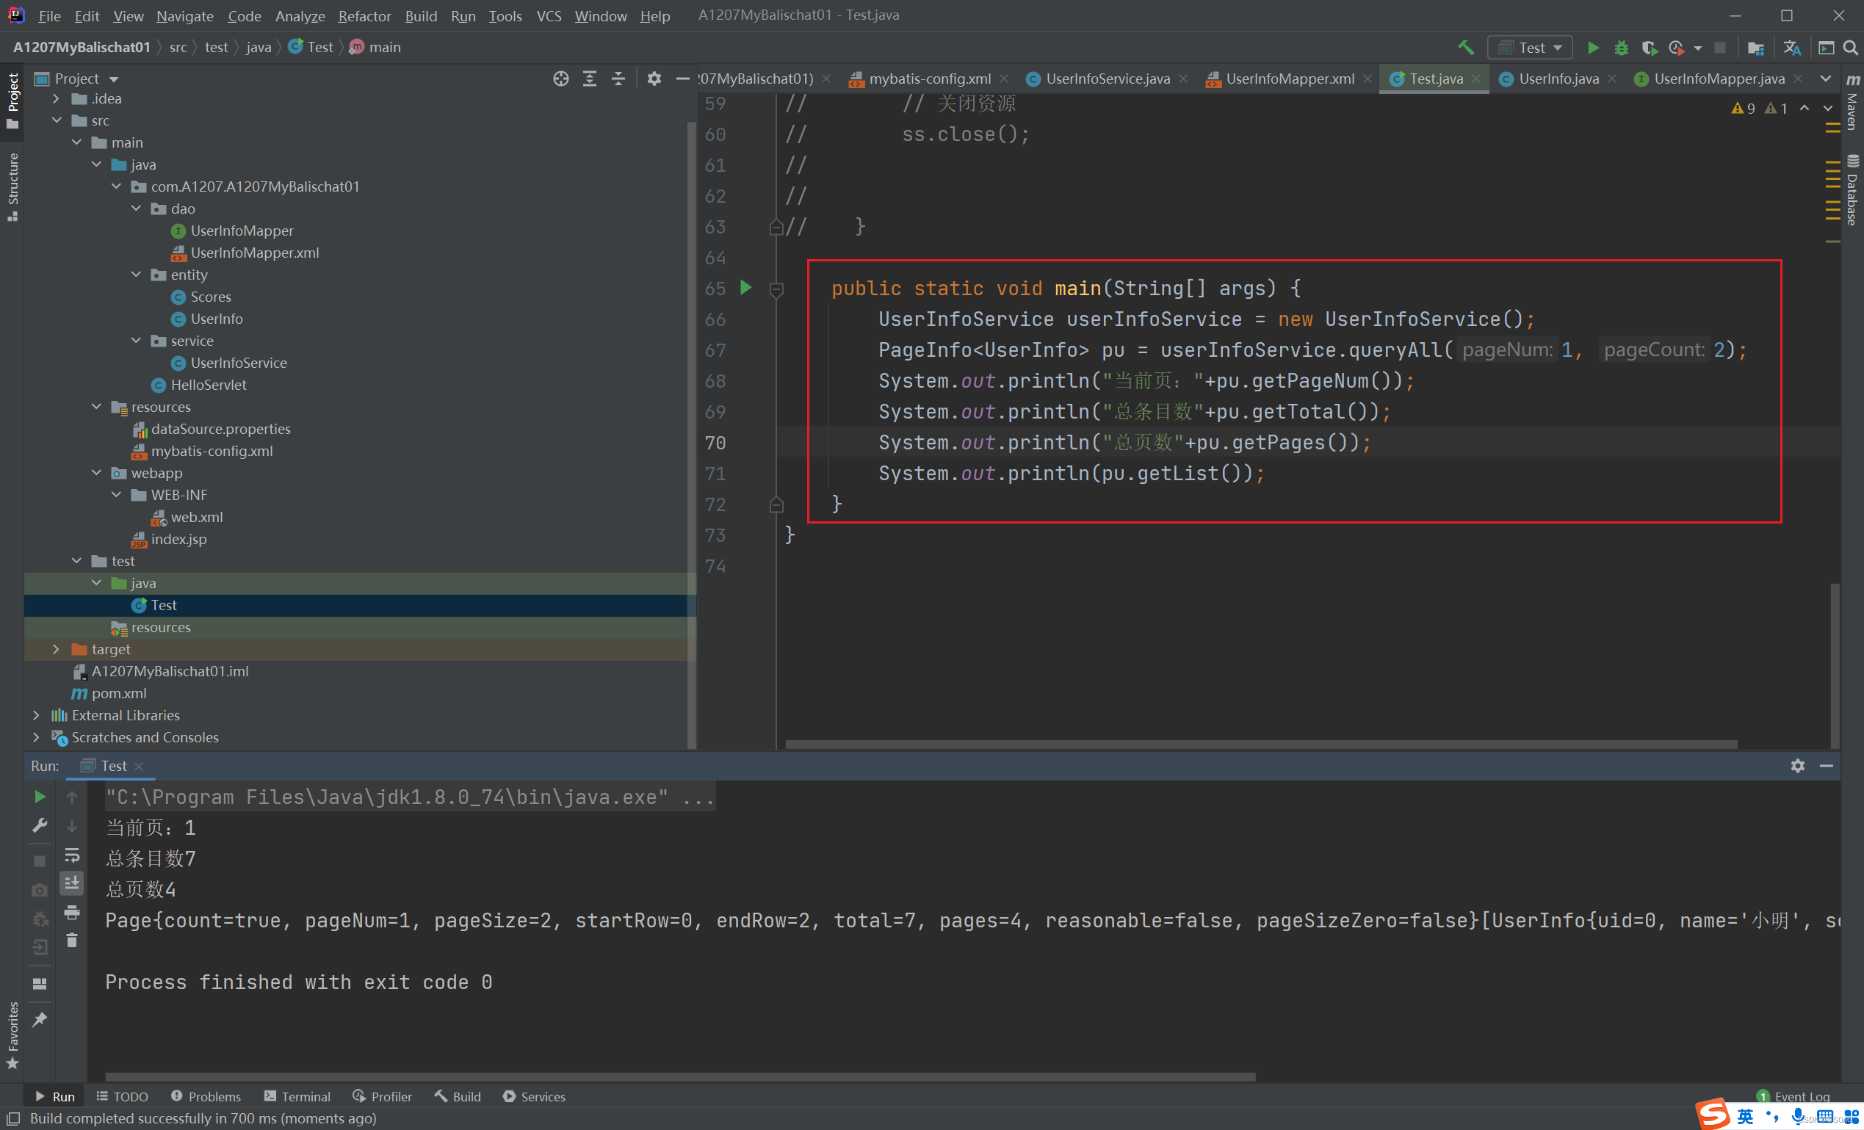Collapse the dao package
1864x1130 pixels.
click(136, 208)
